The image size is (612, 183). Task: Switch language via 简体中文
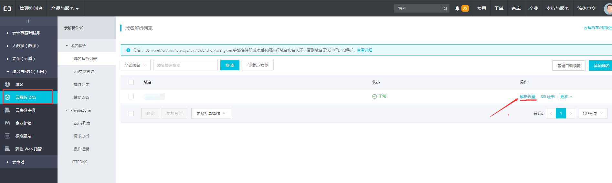[x=586, y=8]
